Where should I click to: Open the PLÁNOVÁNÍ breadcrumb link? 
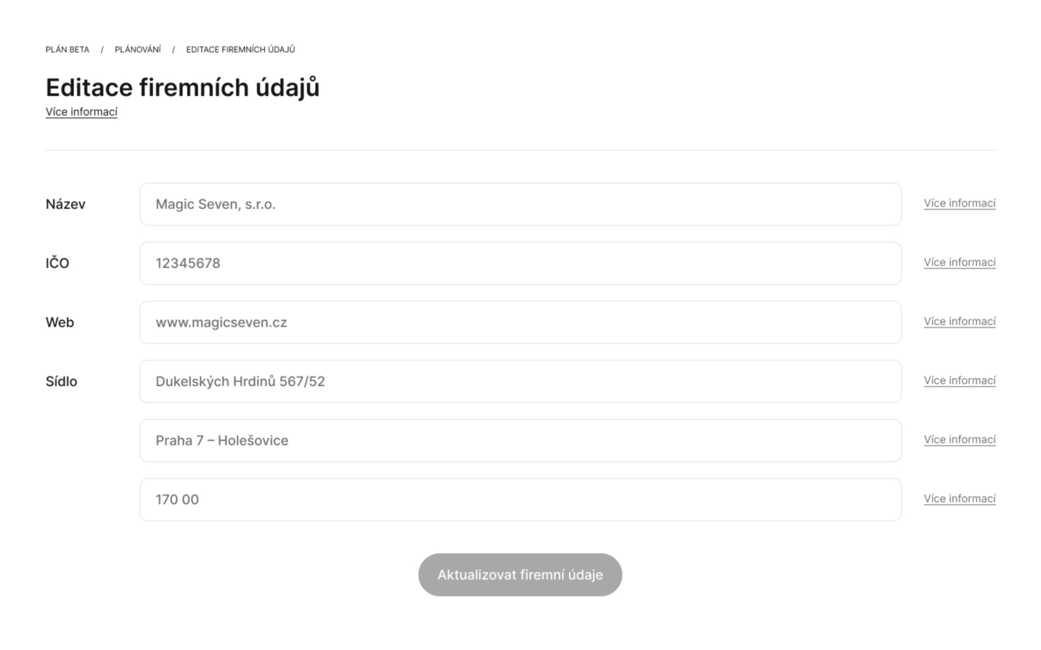coord(138,50)
